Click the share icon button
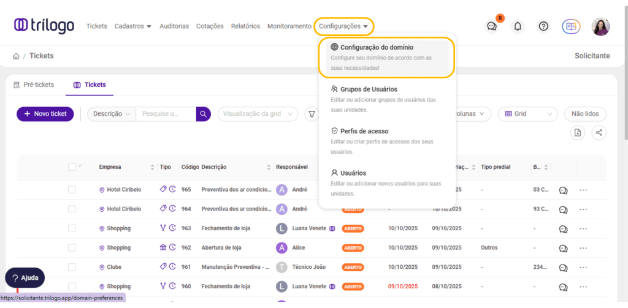 click(599, 132)
